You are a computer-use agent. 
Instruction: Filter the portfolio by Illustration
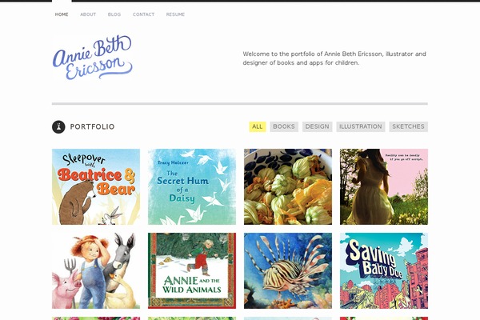coord(361,126)
